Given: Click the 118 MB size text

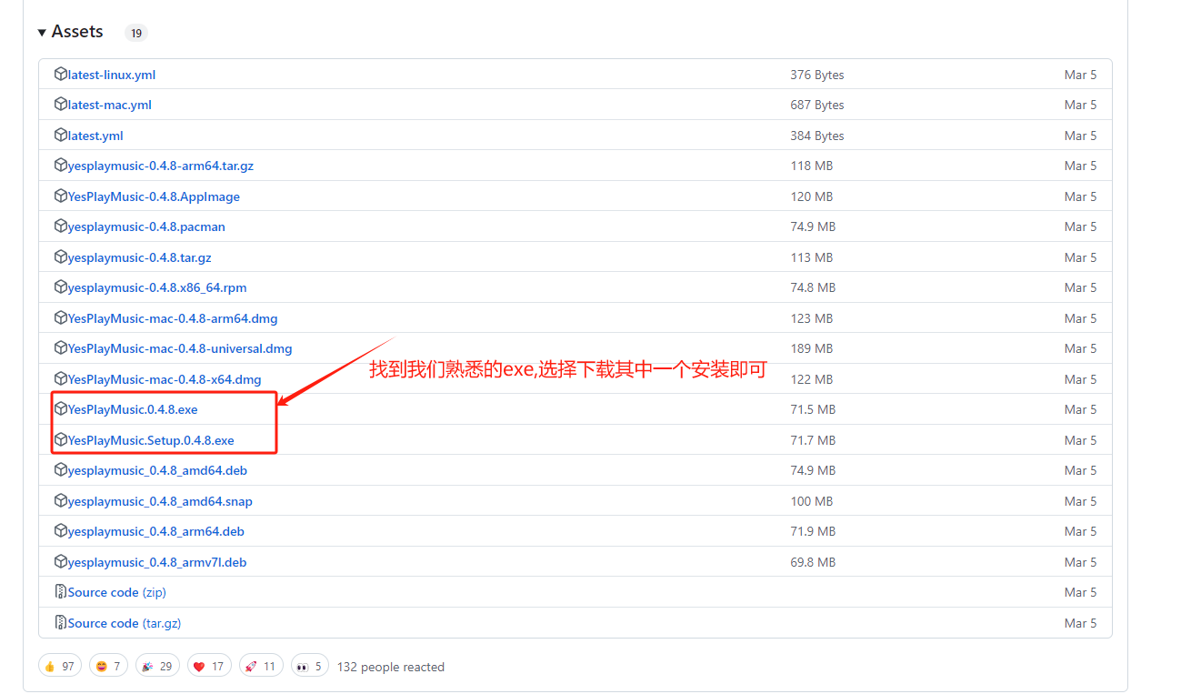Looking at the screenshot, I should pos(812,166).
